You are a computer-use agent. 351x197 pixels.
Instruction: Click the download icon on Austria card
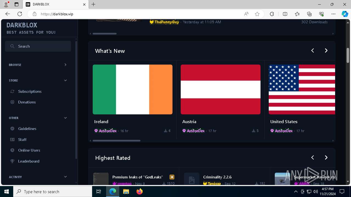click(254, 131)
